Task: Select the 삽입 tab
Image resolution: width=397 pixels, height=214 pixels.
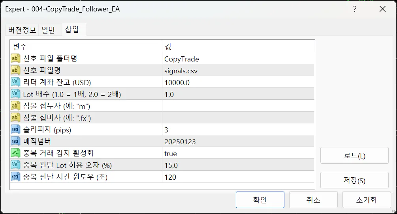Action: click(x=72, y=30)
